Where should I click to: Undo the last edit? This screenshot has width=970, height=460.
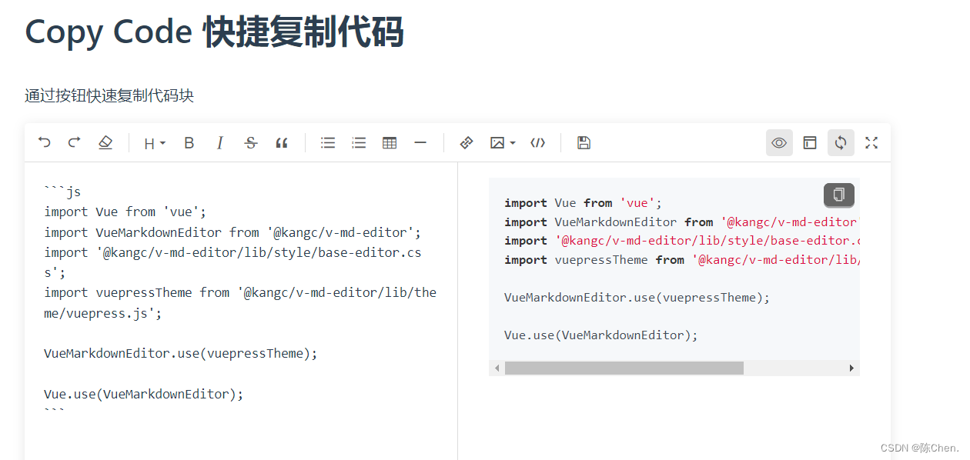click(x=44, y=142)
